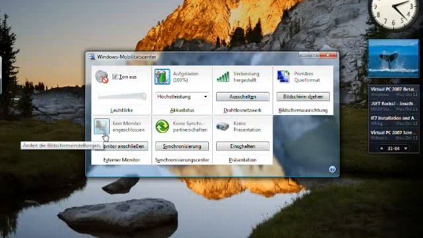Screen dimensions: 423x238
Task: Click the Synchronisierung button
Action: click(182, 146)
